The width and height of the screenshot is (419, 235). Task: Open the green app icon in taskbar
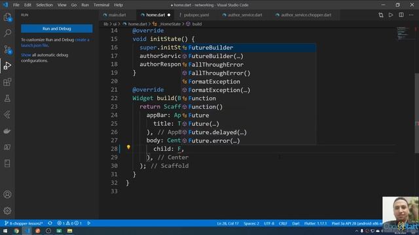[59, 230]
